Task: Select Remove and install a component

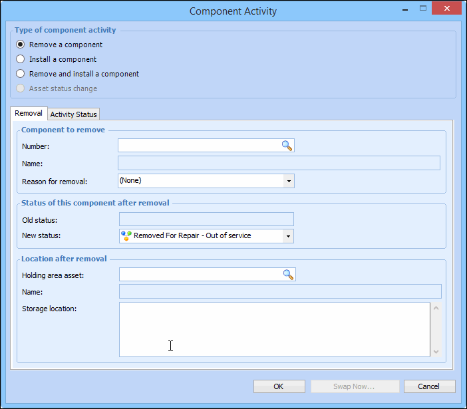Action: click(x=21, y=74)
